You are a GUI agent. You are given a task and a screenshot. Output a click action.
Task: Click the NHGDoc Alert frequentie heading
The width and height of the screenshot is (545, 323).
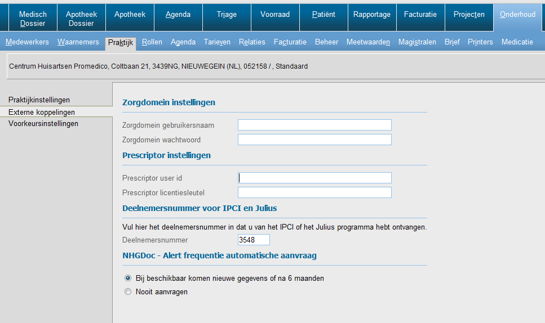[x=219, y=255]
